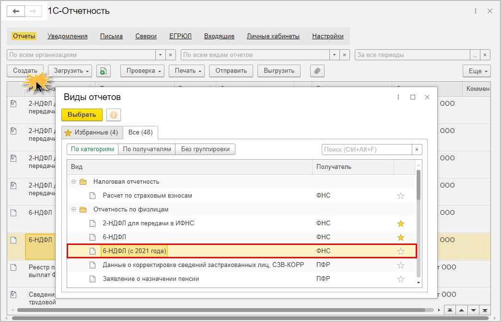Open the three-dot menu in Виды отчетов dialog
Screen dimensions: 501x322
398,97
